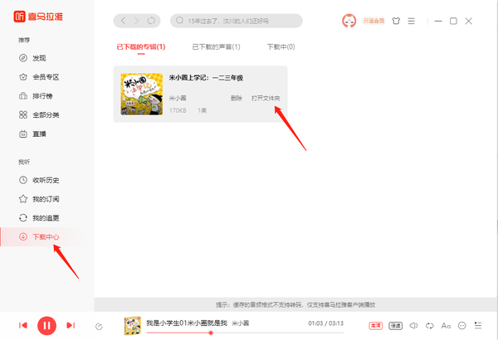Open the 倍速 playback speed control
498x340 pixels.
click(395, 325)
